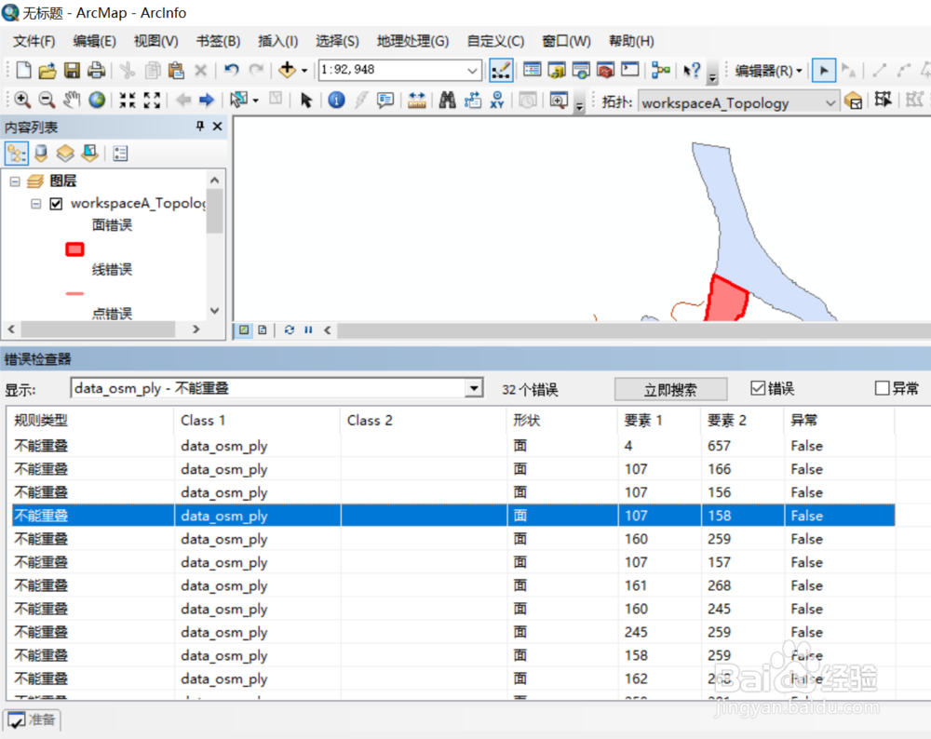Open the 视图(V) menu
Screen dimensions: 931x739
(155, 41)
